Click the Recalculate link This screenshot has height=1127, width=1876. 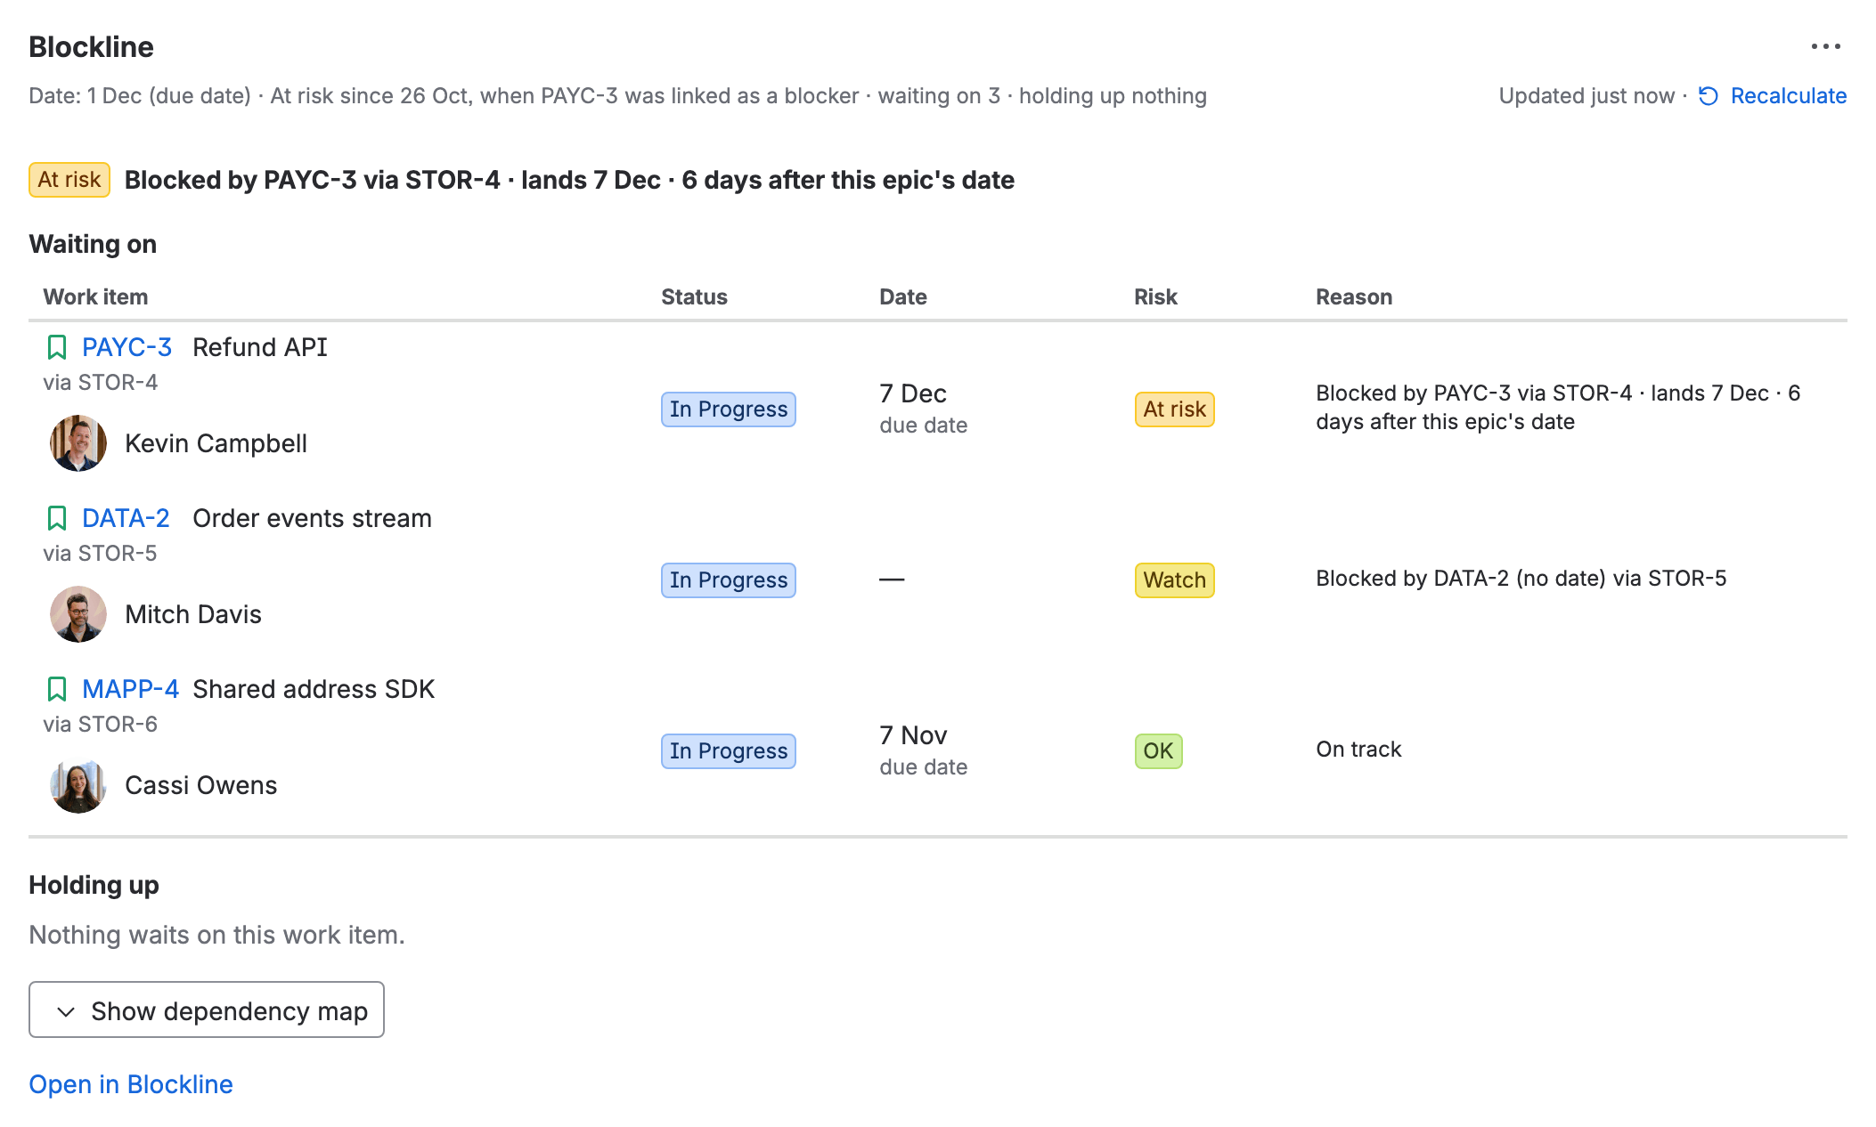pos(1788,96)
